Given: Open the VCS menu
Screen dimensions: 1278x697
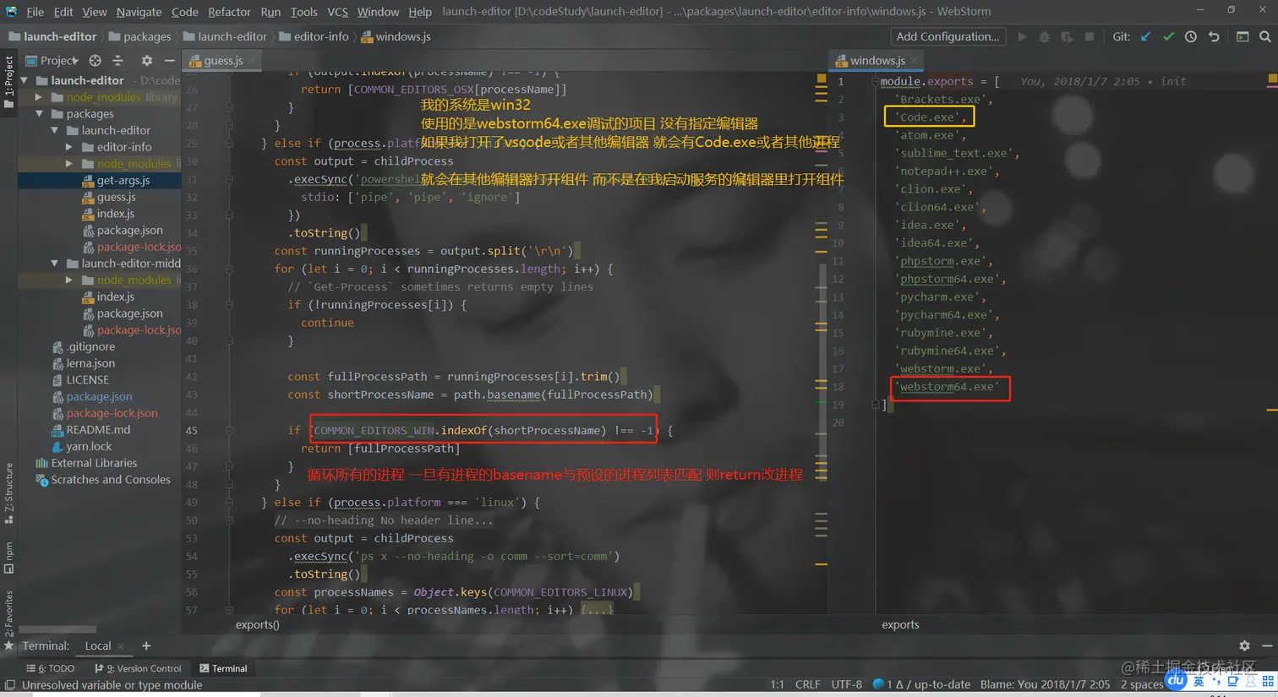Looking at the screenshot, I should (337, 12).
